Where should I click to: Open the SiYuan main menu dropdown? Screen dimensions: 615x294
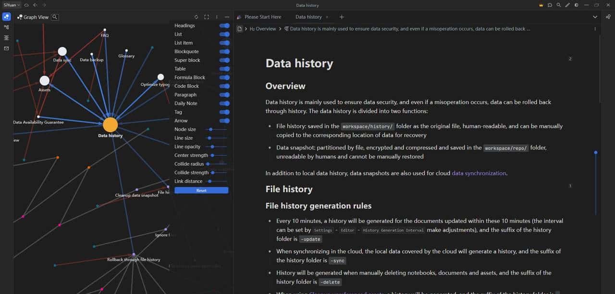(12, 5)
